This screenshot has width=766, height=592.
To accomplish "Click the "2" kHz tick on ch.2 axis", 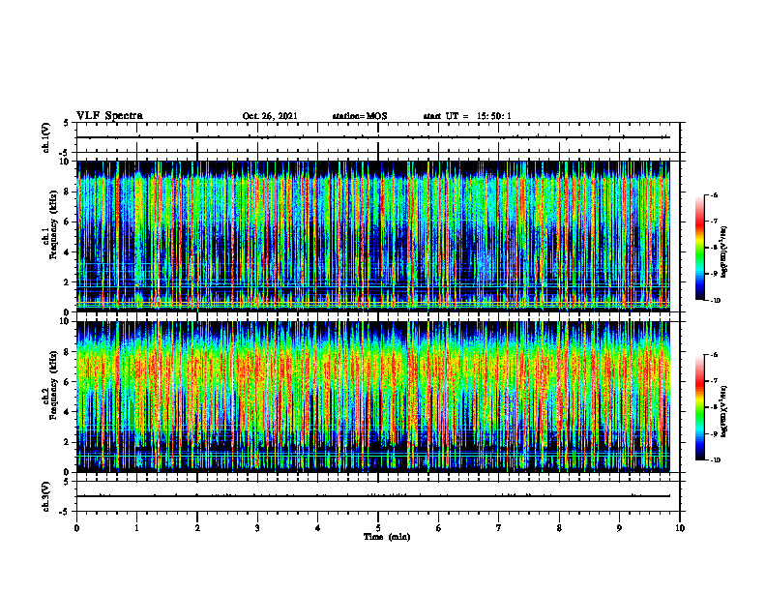I will [x=68, y=442].
